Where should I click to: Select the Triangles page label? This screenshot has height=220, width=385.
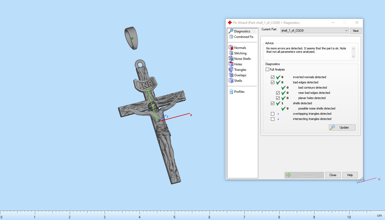pyautogui.click(x=240, y=70)
